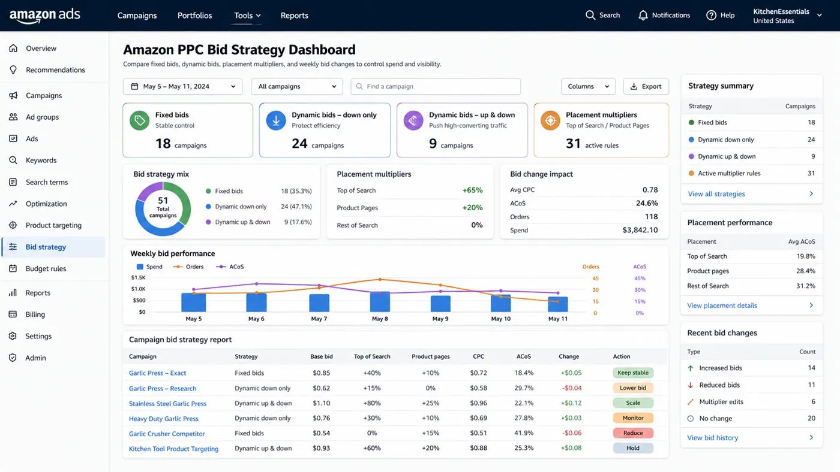Click the Monitor action badge
This screenshot has height=472, width=840.
click(x=633, y=418)
